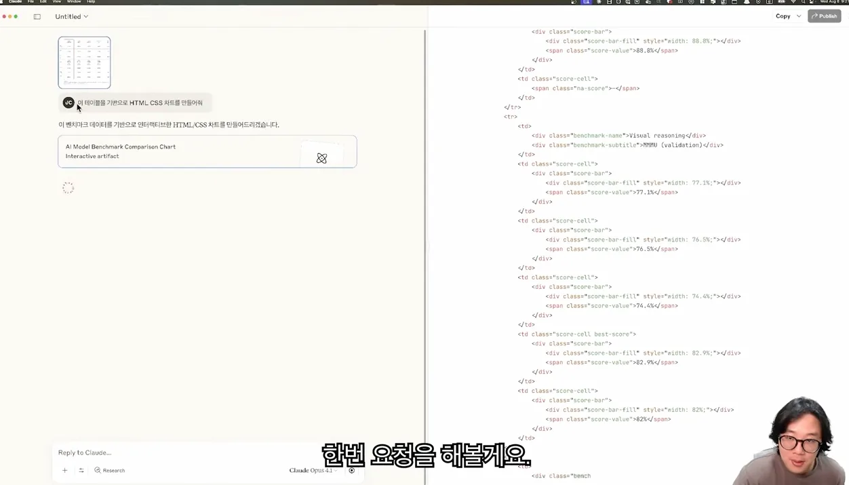Click the plus attachment icon
This screenshot has height=485, width=849.
[x=65, y=470]
